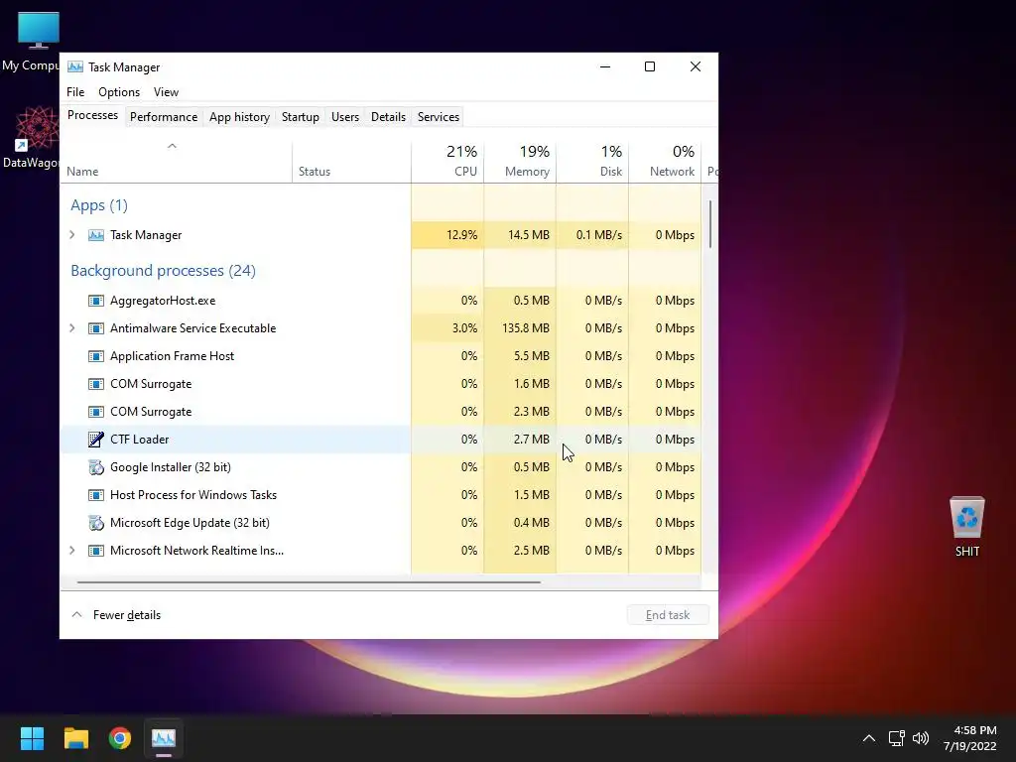This screenshot has height=762, width=1016.
Task: Click the Task Manager process row icon
Action: [x=96, y=235]
